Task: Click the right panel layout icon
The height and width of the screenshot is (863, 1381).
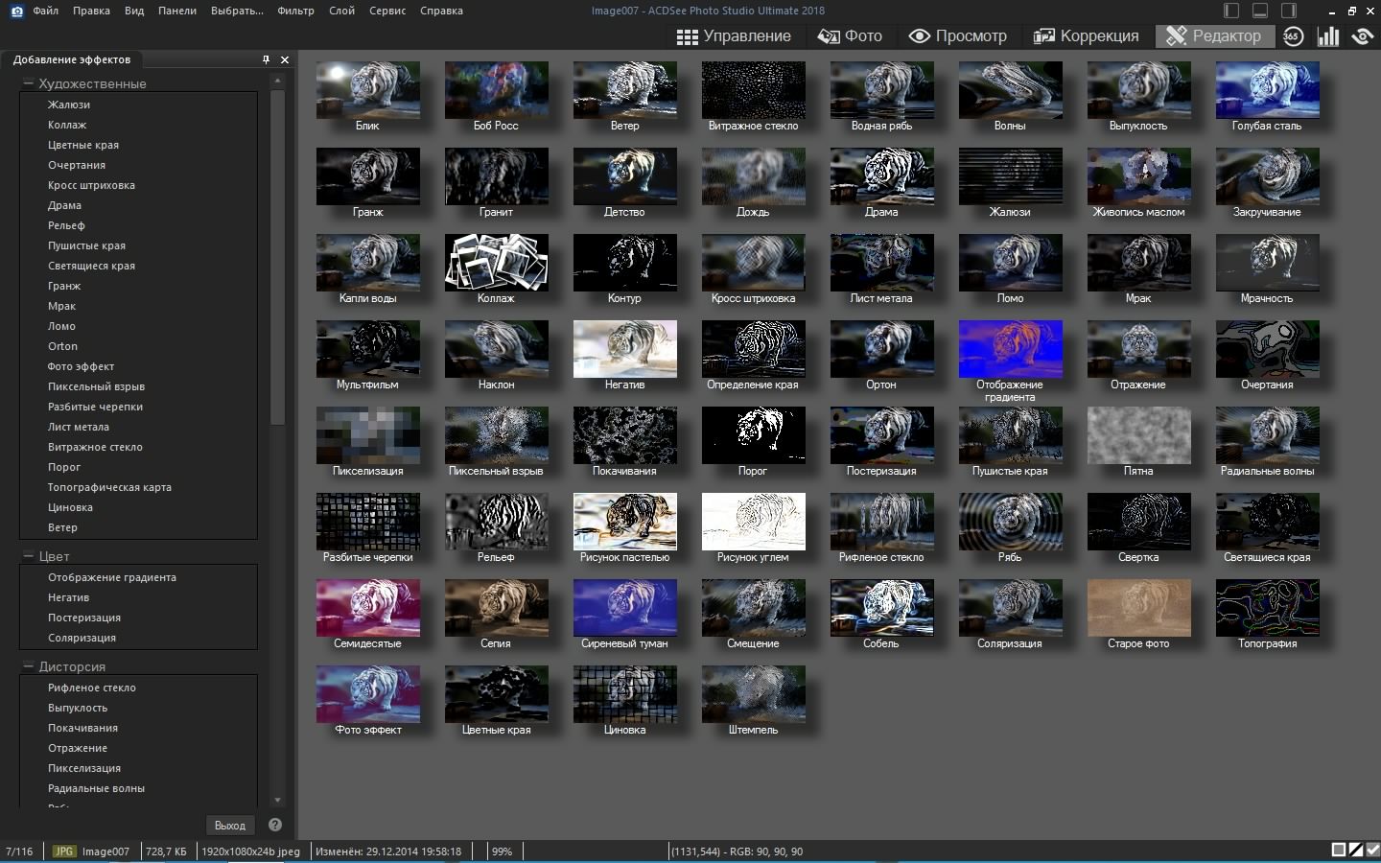Action: pos(1289,11)
